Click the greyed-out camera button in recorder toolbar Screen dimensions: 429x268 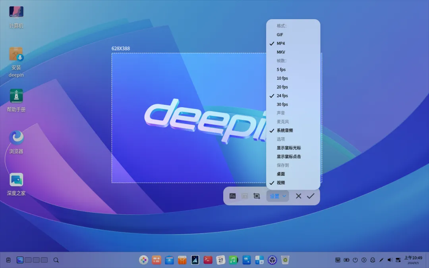pyautogui.click(x=244, y=196)
